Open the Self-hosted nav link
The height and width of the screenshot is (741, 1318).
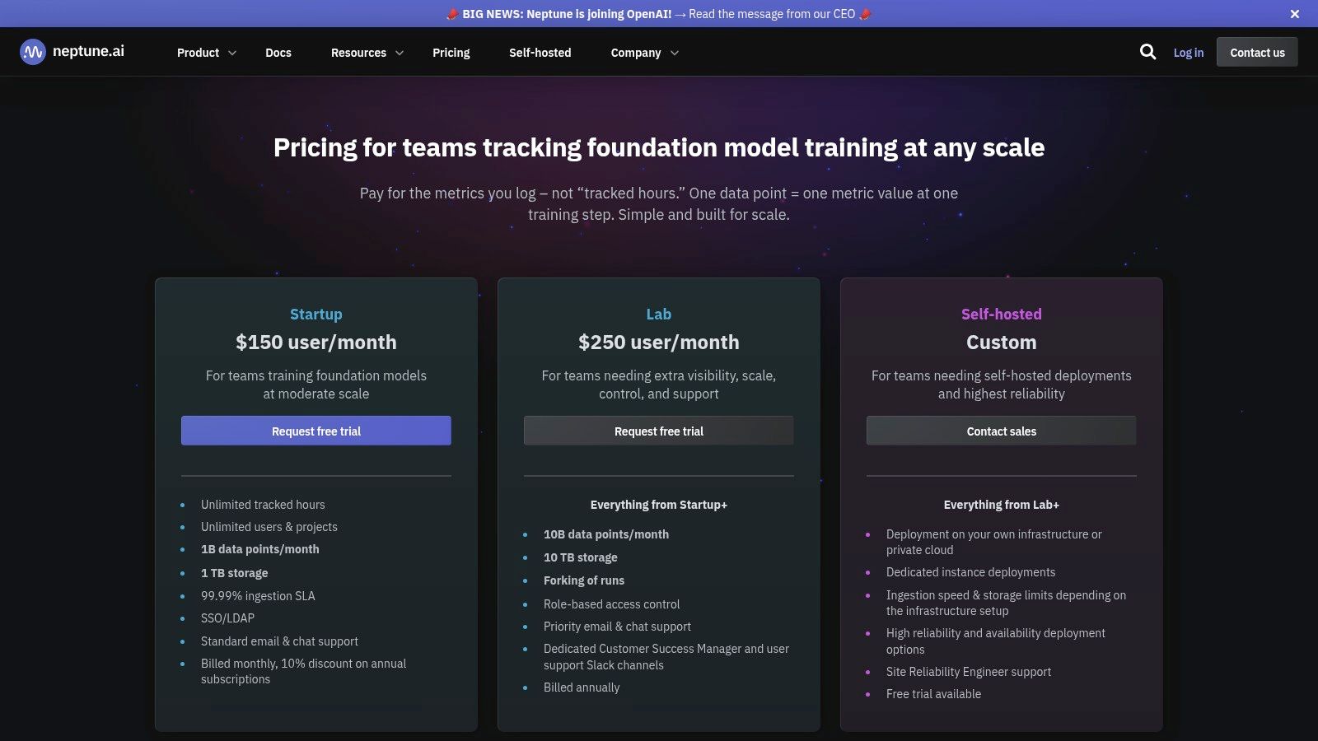point(540,53)
